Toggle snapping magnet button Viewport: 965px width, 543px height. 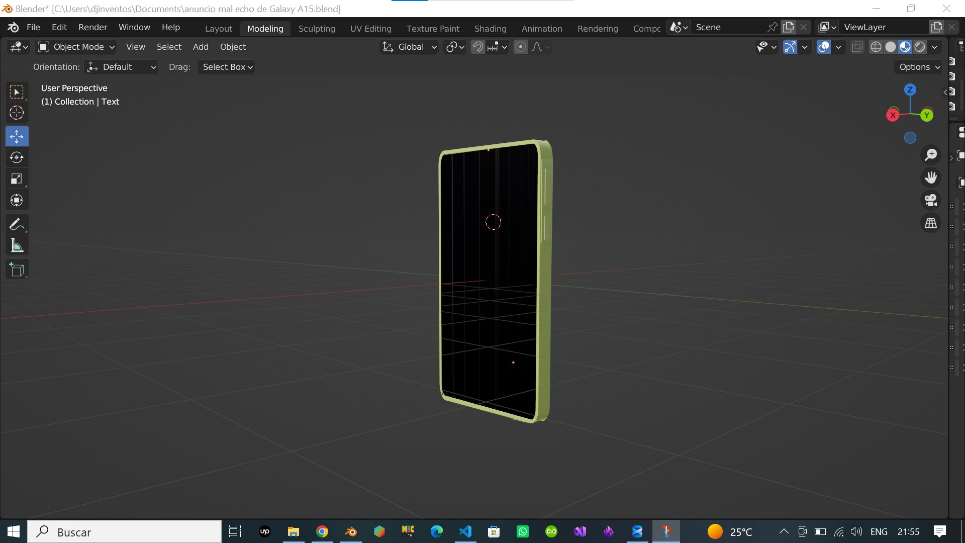click(x=478, y=47)
